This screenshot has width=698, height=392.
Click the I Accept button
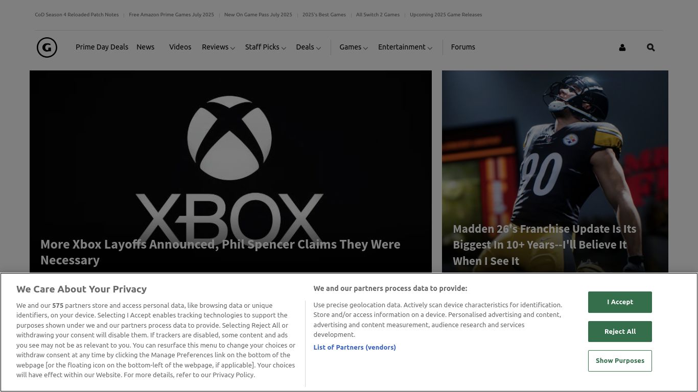pyautogui.click(x=620, y=302)
